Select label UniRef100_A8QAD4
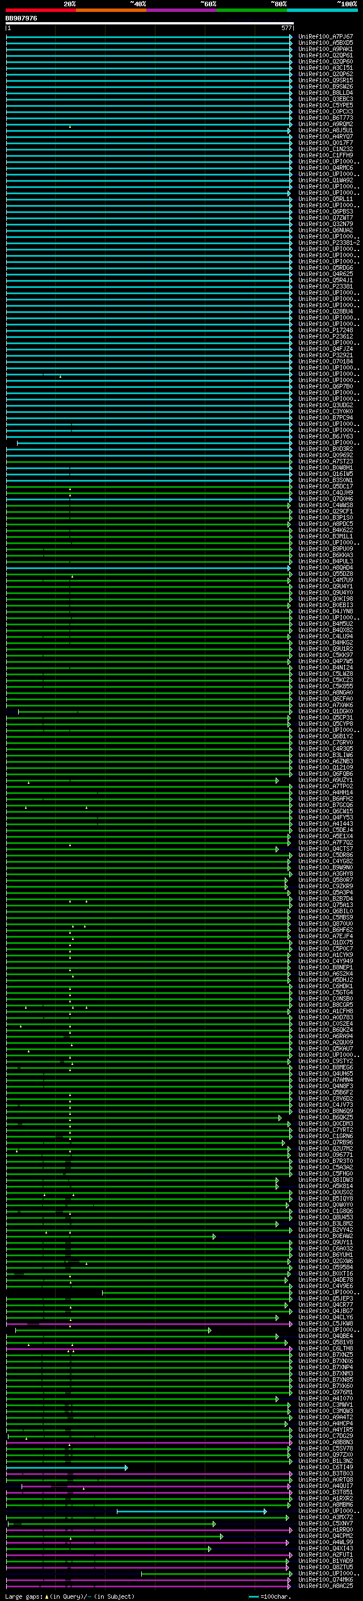363x1601 pixels. [325, 567]
